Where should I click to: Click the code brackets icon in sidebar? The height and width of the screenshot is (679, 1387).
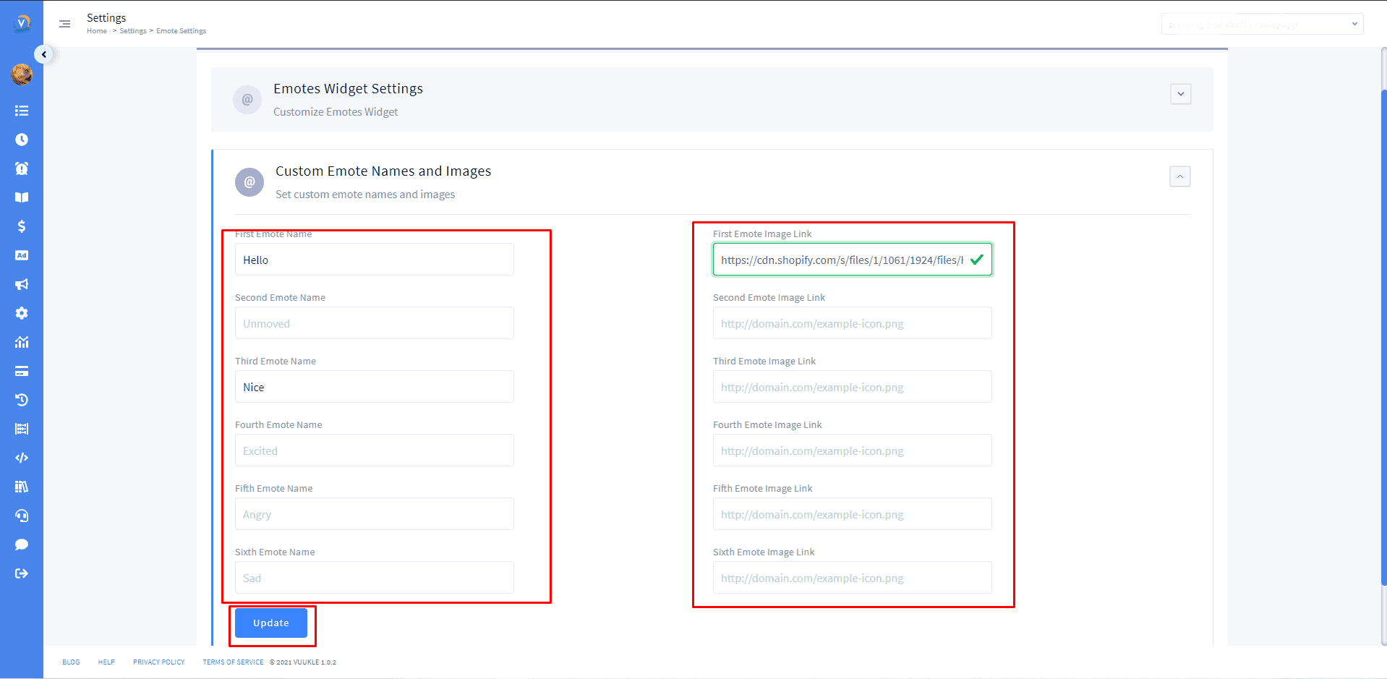point(22,458)
